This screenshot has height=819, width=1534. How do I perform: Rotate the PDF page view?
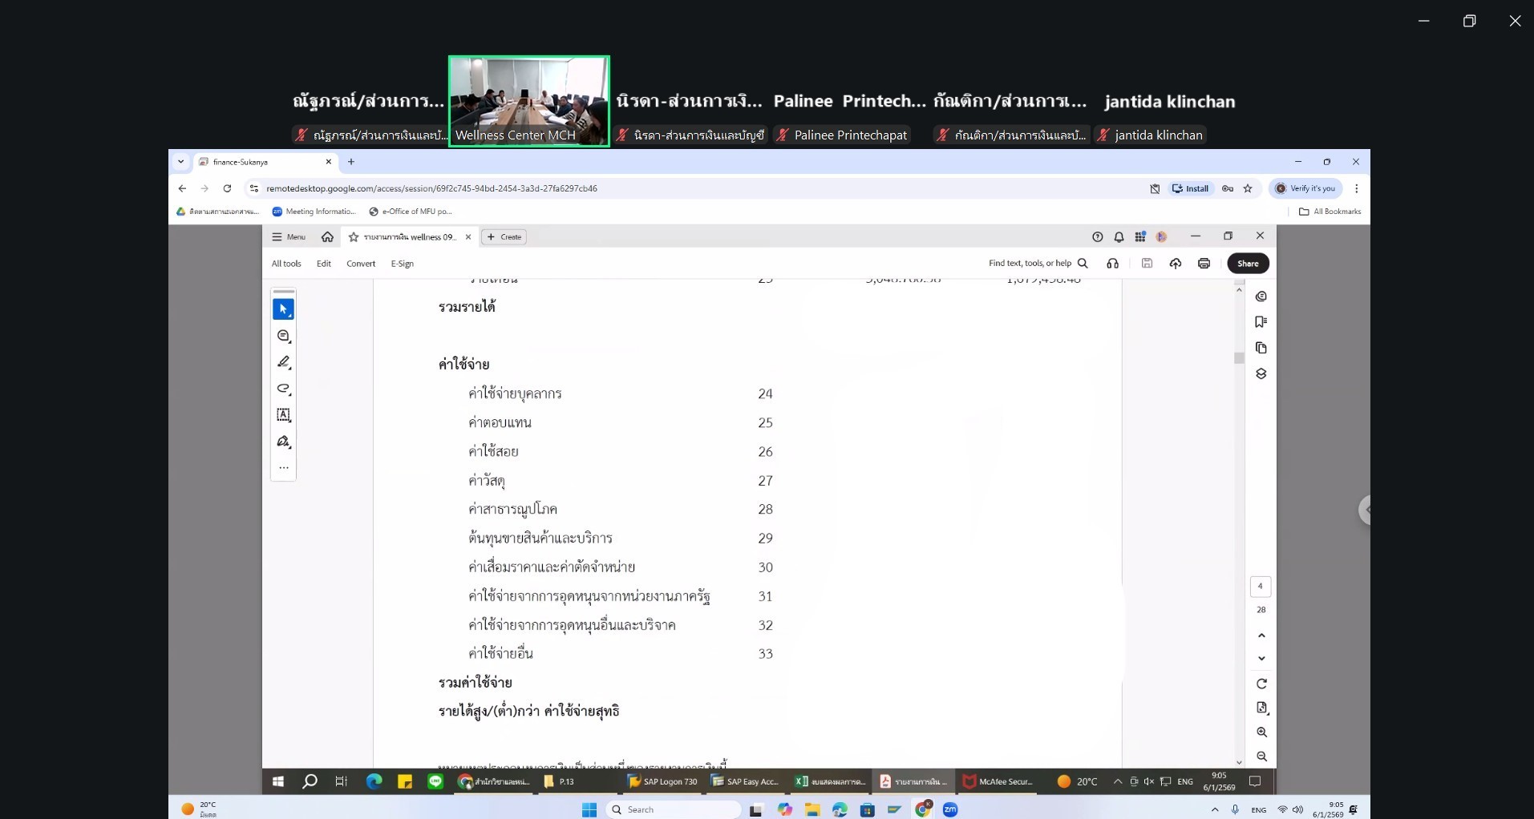[1261, 684]
